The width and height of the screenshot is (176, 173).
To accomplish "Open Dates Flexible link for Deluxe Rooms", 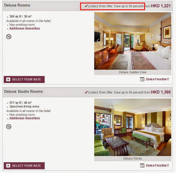I will tap(157, 79).
